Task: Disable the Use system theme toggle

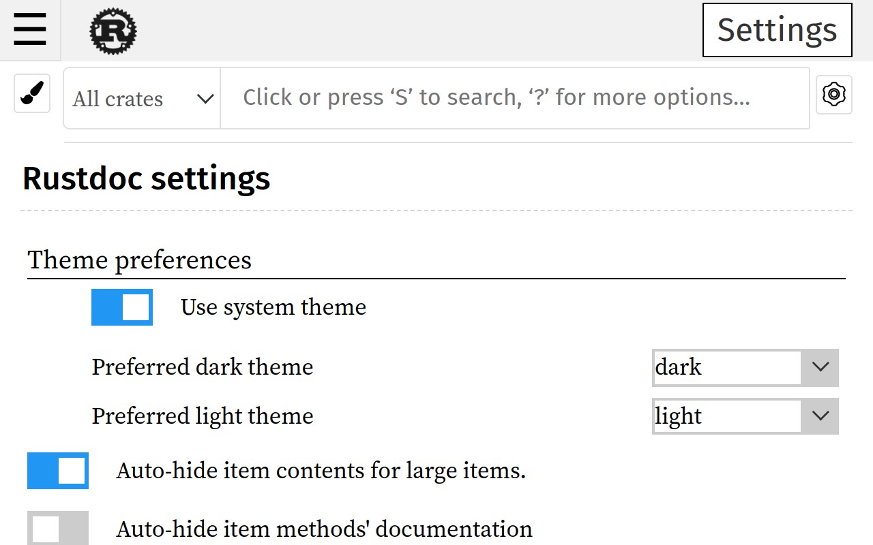Action: pos(122,307)
